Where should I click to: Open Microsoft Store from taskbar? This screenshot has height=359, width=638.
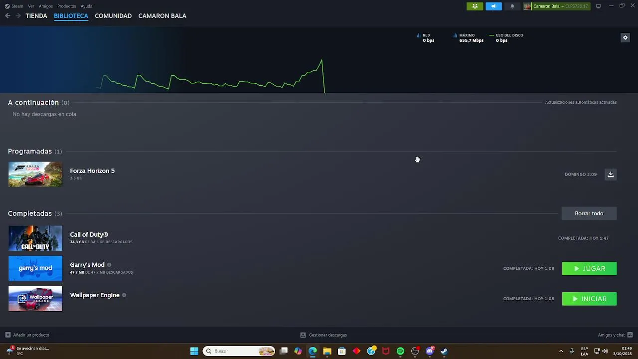click(x=342, y=351)
